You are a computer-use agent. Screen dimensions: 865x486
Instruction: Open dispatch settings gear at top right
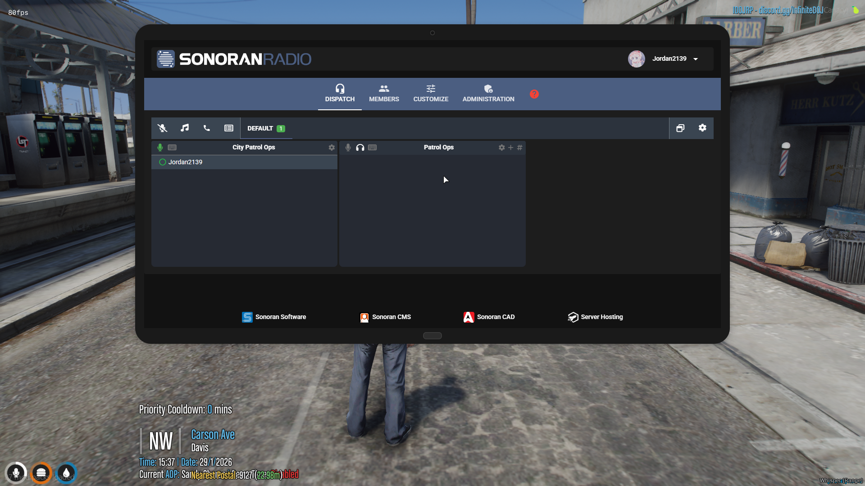pos(702,128)
